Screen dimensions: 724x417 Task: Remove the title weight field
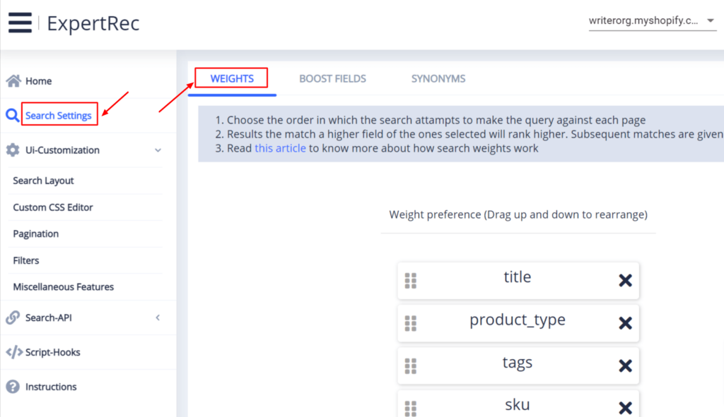click(x=625, y=280)
